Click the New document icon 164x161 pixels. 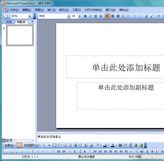coord(7,16)
